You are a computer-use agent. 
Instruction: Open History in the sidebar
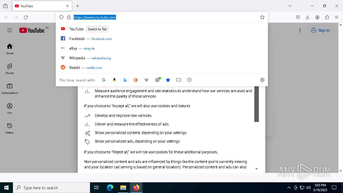point(10,128)
